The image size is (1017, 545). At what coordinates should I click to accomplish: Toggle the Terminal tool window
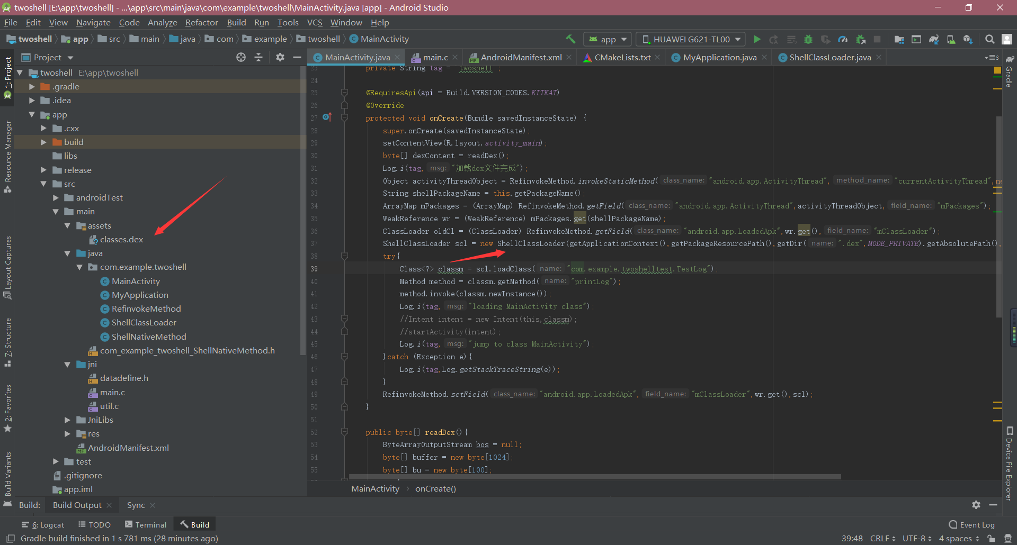coord(146,525)
